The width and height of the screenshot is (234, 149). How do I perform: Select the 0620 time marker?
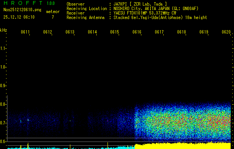pos(226,32)
